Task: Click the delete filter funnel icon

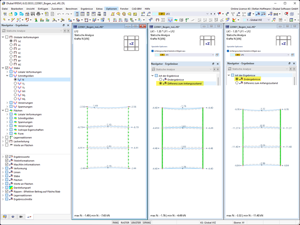Action: point(219,14)
